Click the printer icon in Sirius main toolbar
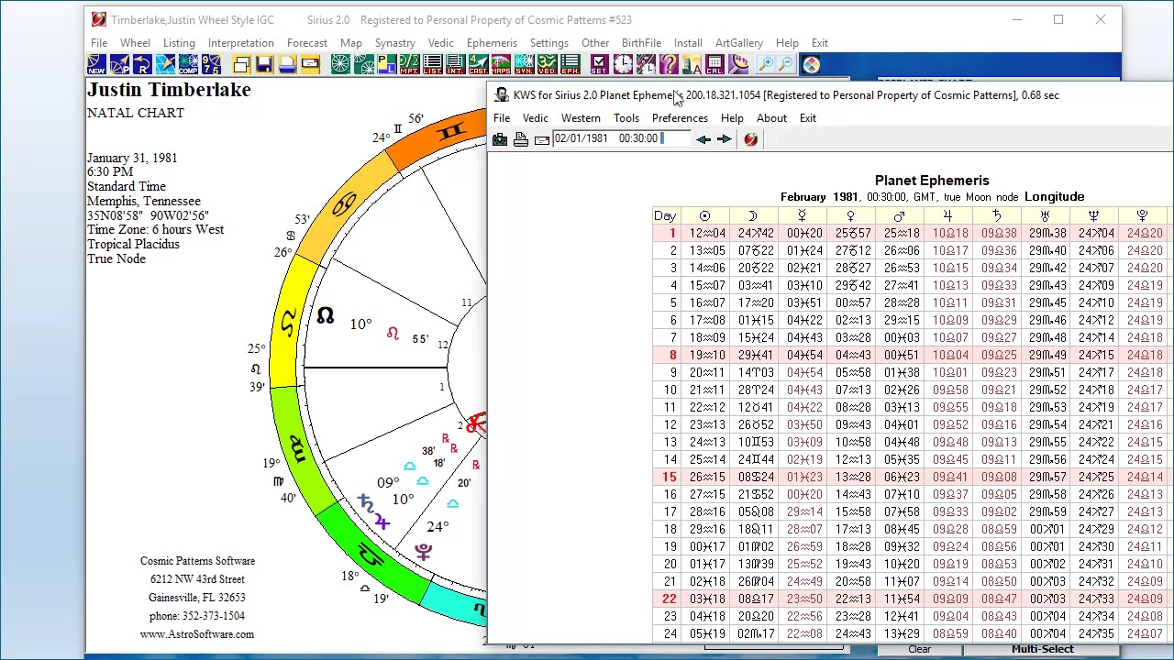Image resolution: width=1174 pixels, height=660 pixels. click(287, 65)
